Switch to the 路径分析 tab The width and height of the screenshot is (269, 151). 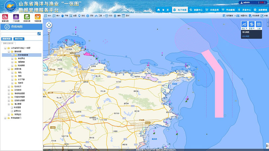[19, 39]
